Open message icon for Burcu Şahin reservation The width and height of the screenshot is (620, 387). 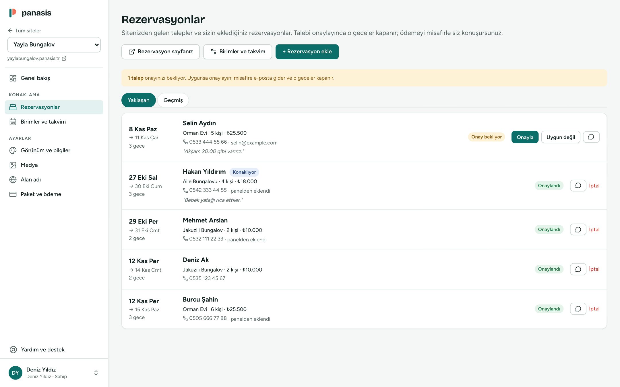coord(578,309)
